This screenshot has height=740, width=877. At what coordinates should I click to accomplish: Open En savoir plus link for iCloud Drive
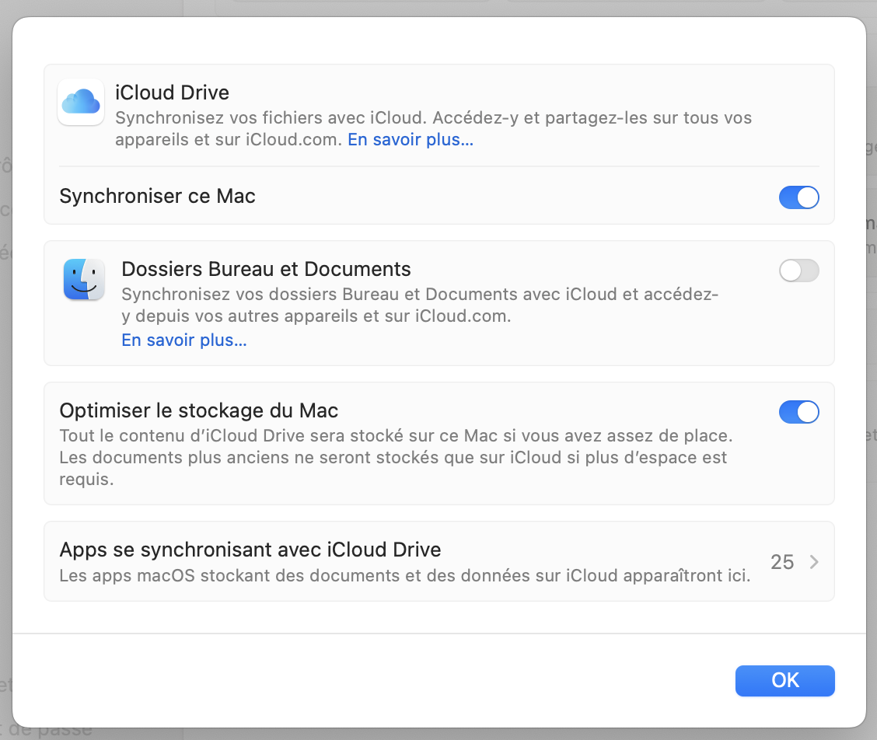[x=410, y=141]
